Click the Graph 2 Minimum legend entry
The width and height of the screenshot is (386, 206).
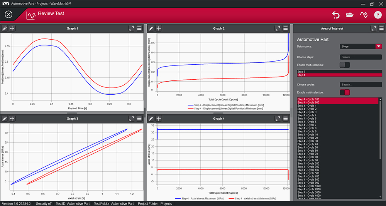225,108
